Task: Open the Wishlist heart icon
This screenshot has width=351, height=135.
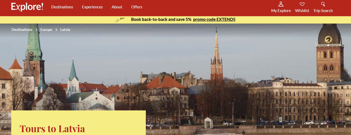Action: coord(302,4)
